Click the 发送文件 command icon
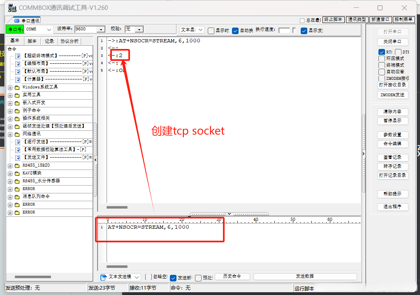 18,158
